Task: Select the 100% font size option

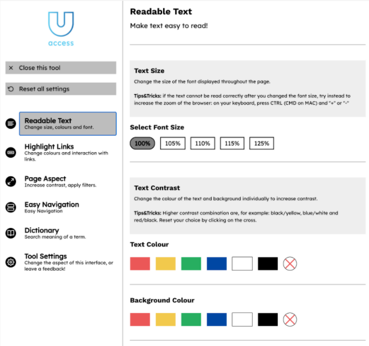Action: (142, 144)
